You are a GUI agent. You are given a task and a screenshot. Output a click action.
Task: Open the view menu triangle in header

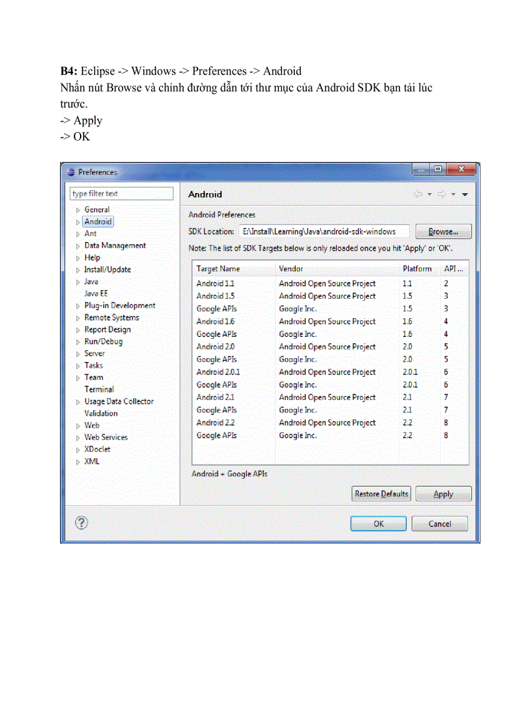(x=465, y=194)
